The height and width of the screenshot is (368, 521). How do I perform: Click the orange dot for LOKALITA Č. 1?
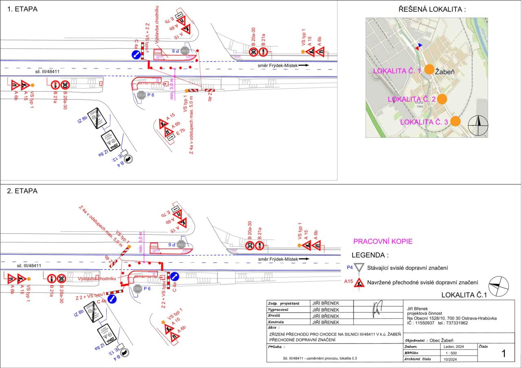point(429,69)
